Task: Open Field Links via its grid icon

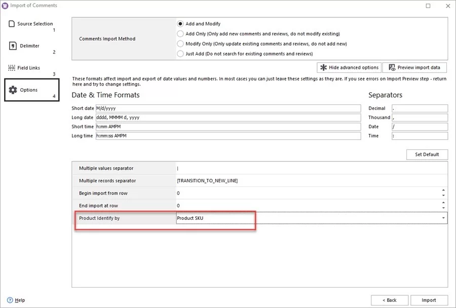Action: click(x=11, y=67)
